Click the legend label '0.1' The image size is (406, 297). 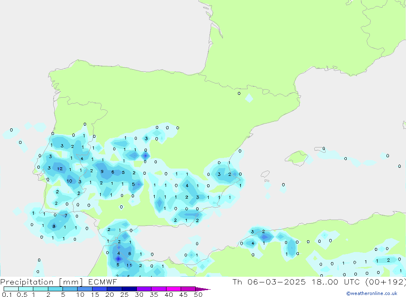point(6,295)
